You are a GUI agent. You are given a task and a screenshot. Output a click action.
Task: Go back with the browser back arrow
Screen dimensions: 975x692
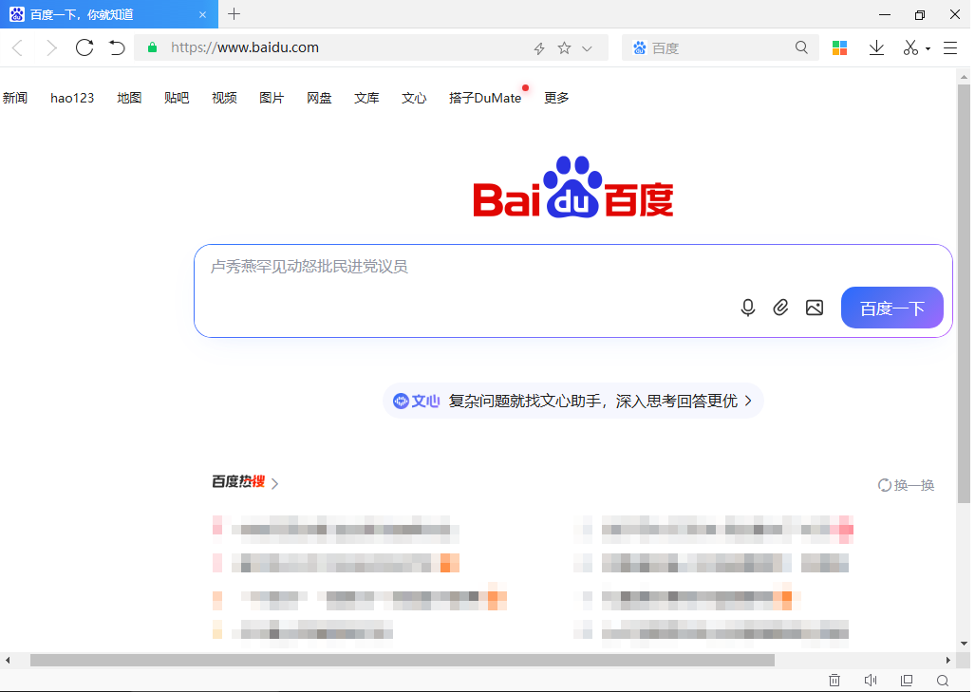(x=17, y=47)
